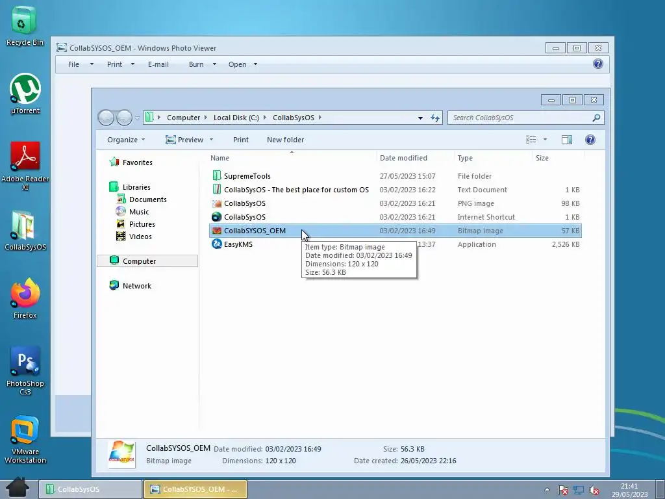Click the refresh button in address bar
The width and height of the screenshot is (665, 499).
pyautogui.click(x=435, y=118)
